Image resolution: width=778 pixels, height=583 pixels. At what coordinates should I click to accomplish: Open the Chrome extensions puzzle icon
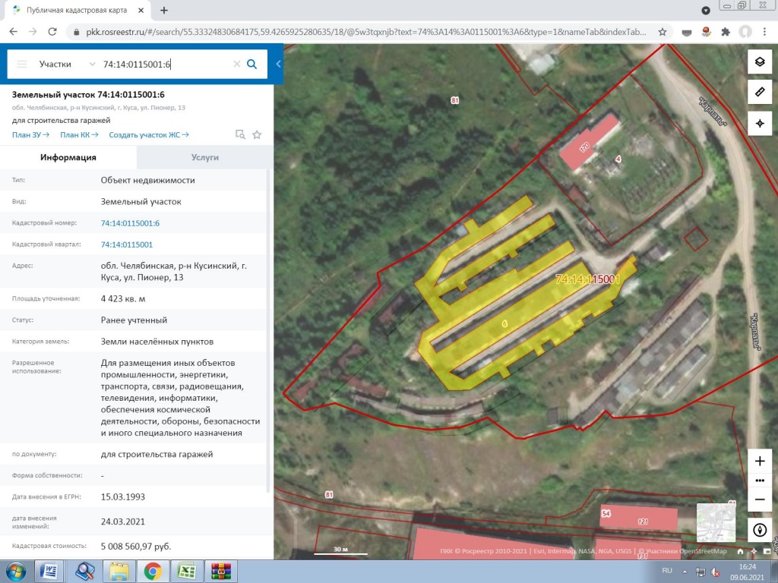point(726,32)
